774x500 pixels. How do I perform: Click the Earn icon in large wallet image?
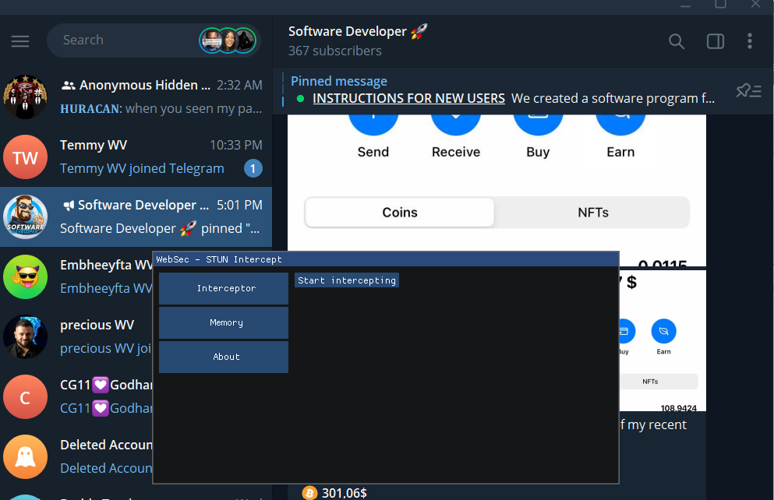coord(620,125)
